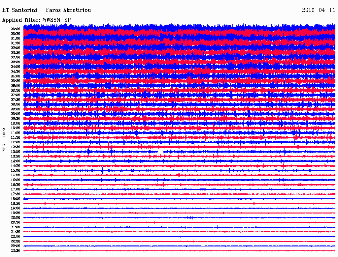Viewport: 338px width, 257px height.
Task: Select the 17:00 time label
Action: 16,189
